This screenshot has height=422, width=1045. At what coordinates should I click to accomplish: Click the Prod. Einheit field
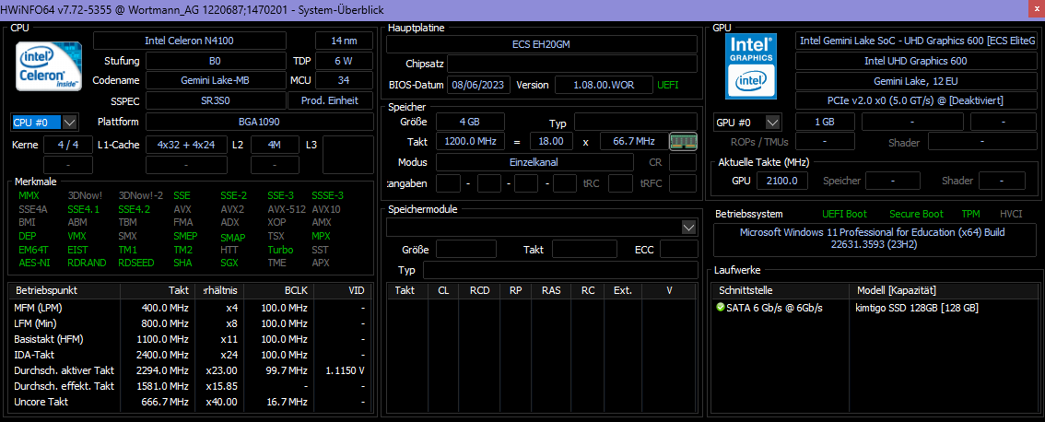pyautogui.click(x=331, y=100)
